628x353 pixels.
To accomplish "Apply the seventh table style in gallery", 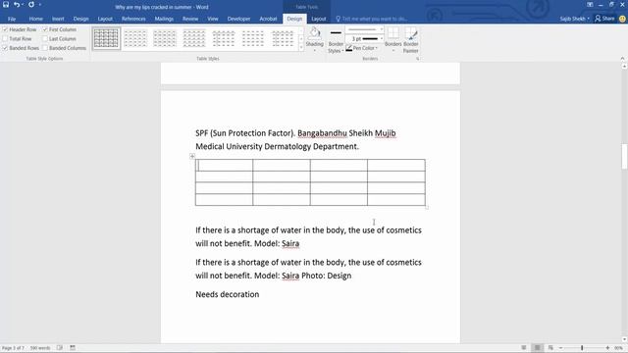I will (283, 38).
